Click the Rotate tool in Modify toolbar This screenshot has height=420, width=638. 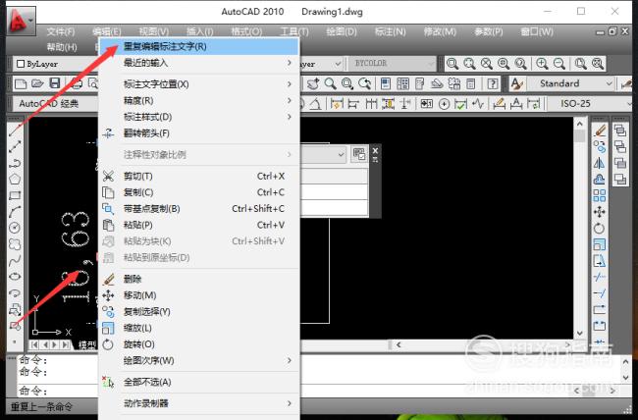pos(600,228)
